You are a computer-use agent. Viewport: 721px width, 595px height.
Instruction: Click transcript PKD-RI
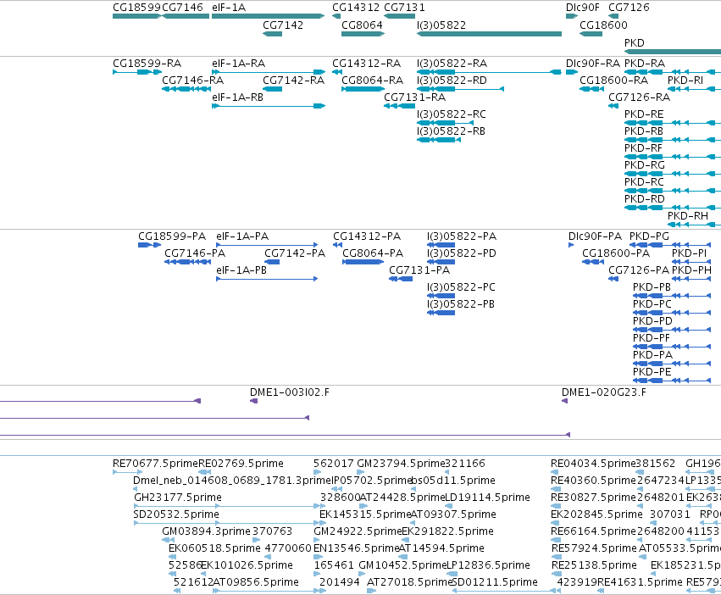point(685,81)
